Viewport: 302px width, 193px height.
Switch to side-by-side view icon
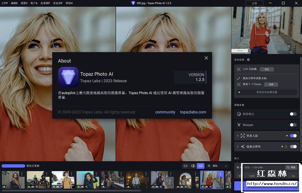point(200,166)
